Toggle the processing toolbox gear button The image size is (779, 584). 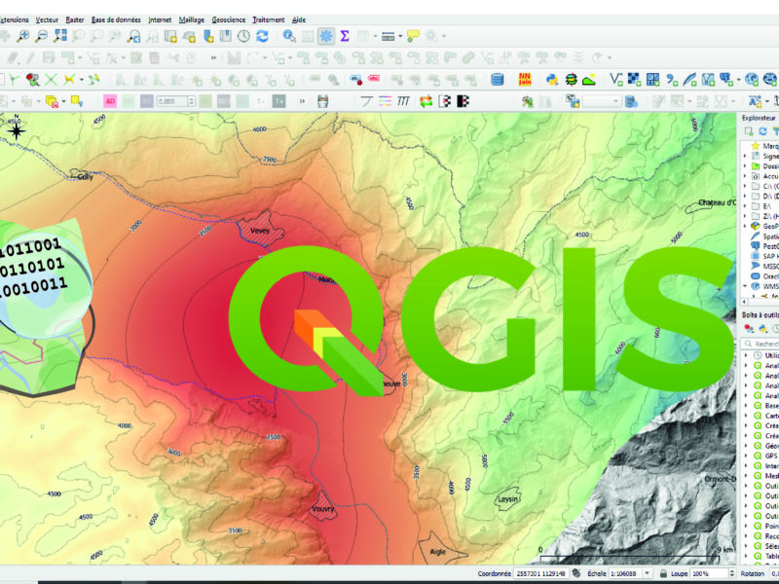(325, 36)
